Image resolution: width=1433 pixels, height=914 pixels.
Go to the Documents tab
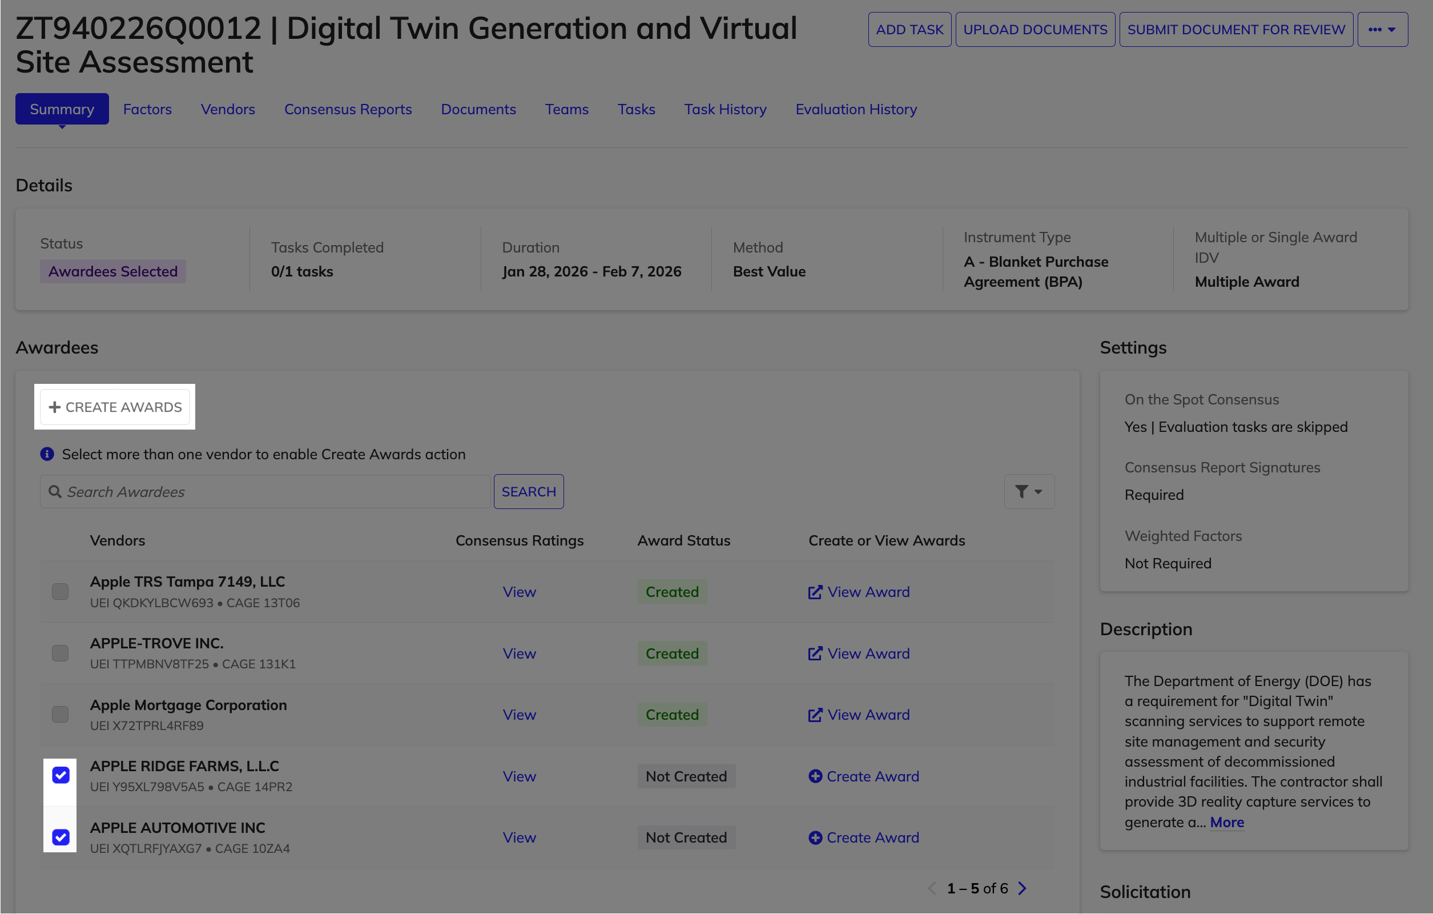pos(478,109)
